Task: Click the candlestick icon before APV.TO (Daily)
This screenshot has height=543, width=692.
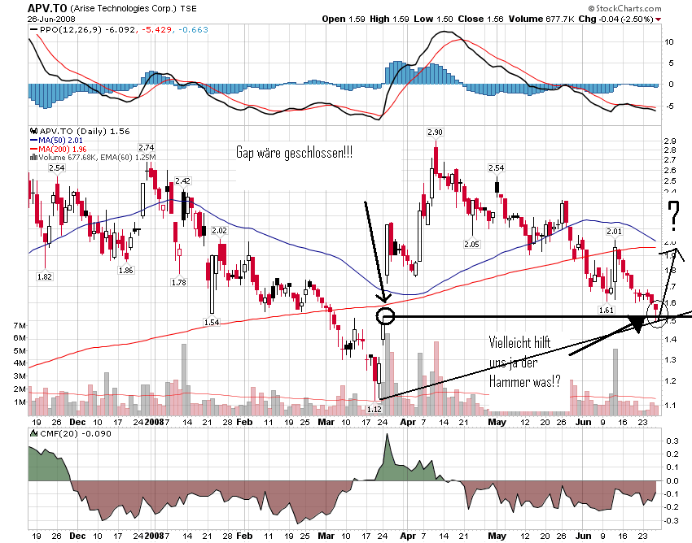Action: pyautogui.click(x=33, y=131)
